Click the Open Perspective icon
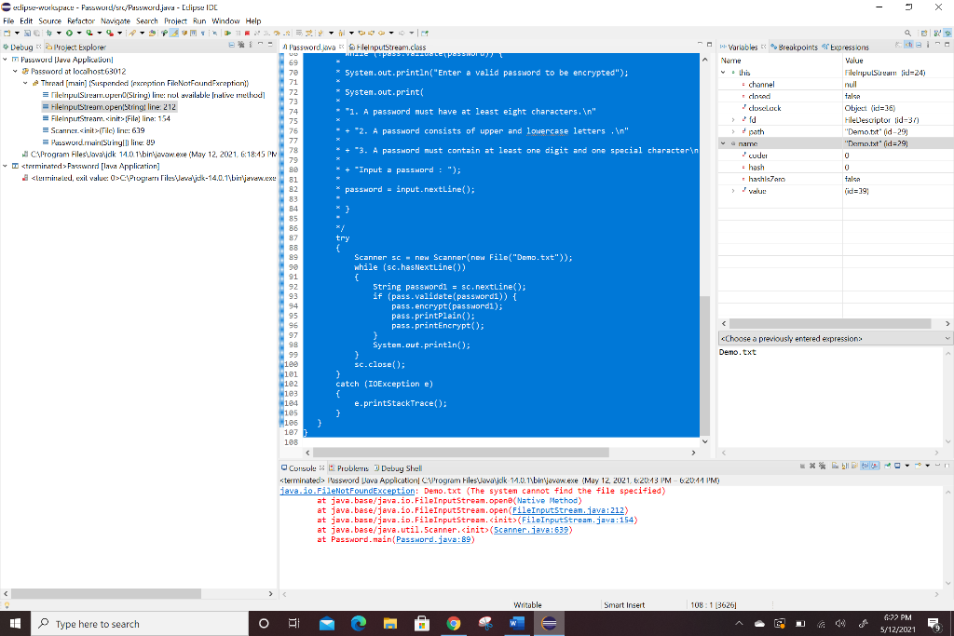 tap(924, 33)
